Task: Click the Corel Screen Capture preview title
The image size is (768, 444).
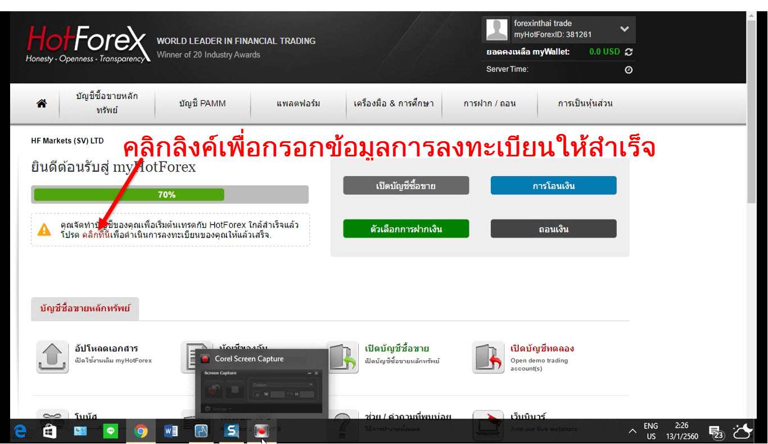Action: pos(249,359)
